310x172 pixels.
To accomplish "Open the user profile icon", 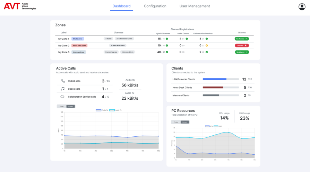I will tap(302, 7).
